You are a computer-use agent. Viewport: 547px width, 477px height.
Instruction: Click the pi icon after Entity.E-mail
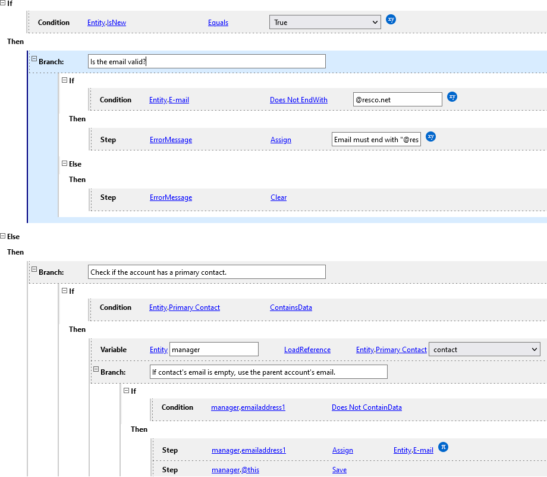[443, 447]
